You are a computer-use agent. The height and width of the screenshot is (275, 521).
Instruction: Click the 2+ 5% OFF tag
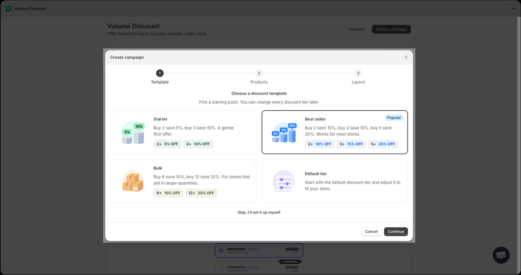click(167, 144)
